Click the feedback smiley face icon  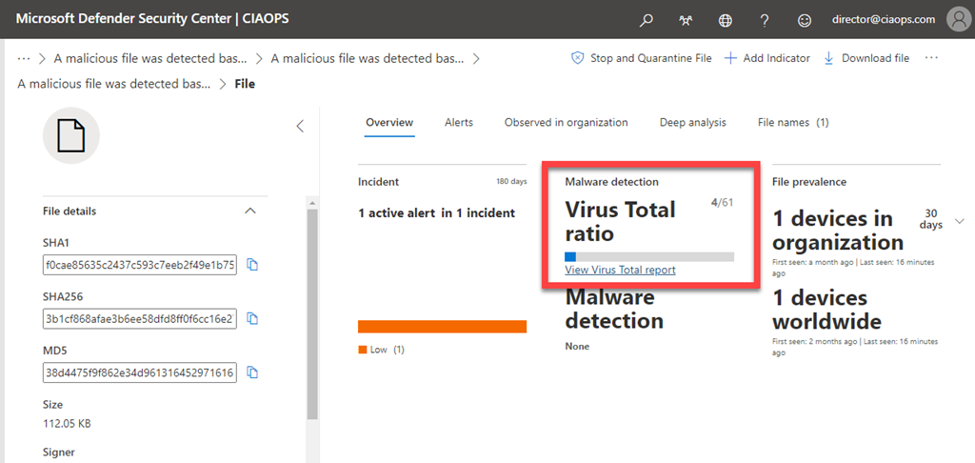(x=805, y=20)
